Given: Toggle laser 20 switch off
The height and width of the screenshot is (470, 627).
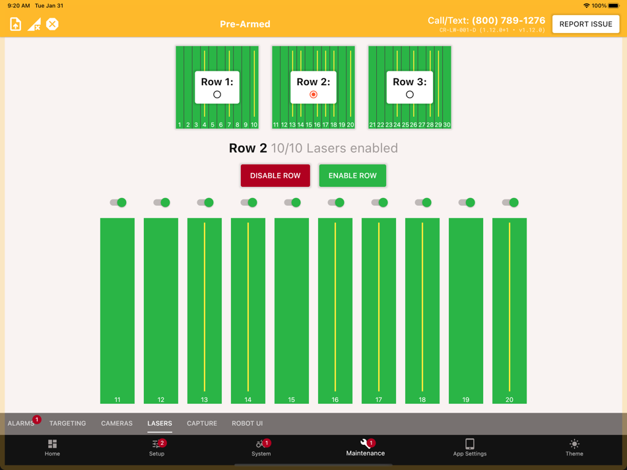Looking at the screenshot, I should pos(510,203).
